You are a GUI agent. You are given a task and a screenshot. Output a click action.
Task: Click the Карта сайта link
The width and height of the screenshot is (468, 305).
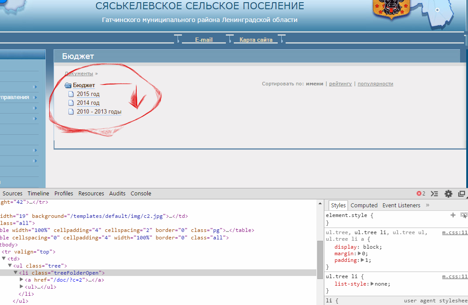coord(256,40)
